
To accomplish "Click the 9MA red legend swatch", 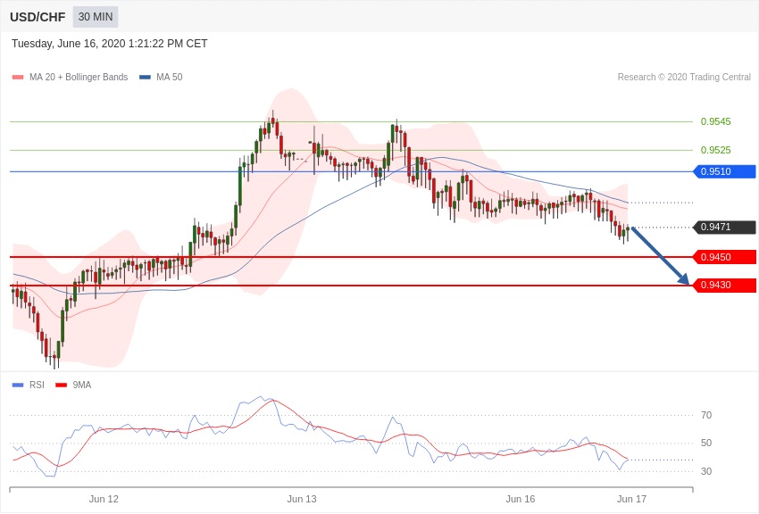I will click(x=61, y=385).
